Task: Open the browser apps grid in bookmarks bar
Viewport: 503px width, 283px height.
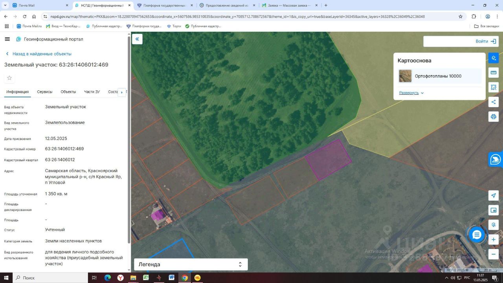Action: pyautogui.click(x=7, y=26)
